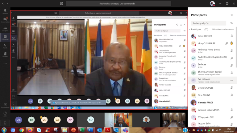Copy the meeting invite link icon
Screen dimensions: 237x133
point(231,23)
